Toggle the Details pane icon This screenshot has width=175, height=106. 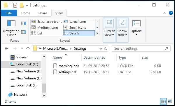pos(24,32)
